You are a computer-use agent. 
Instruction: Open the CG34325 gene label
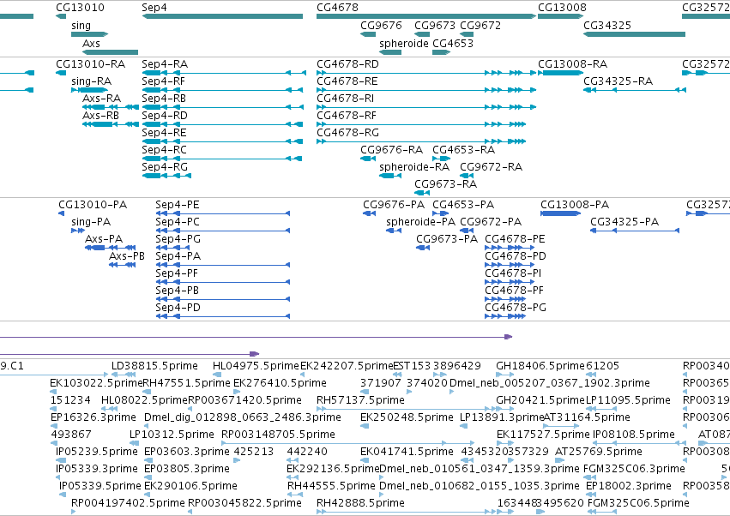pos(607,25)
